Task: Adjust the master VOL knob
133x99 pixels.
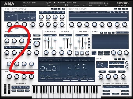Action: click(106, 3)
